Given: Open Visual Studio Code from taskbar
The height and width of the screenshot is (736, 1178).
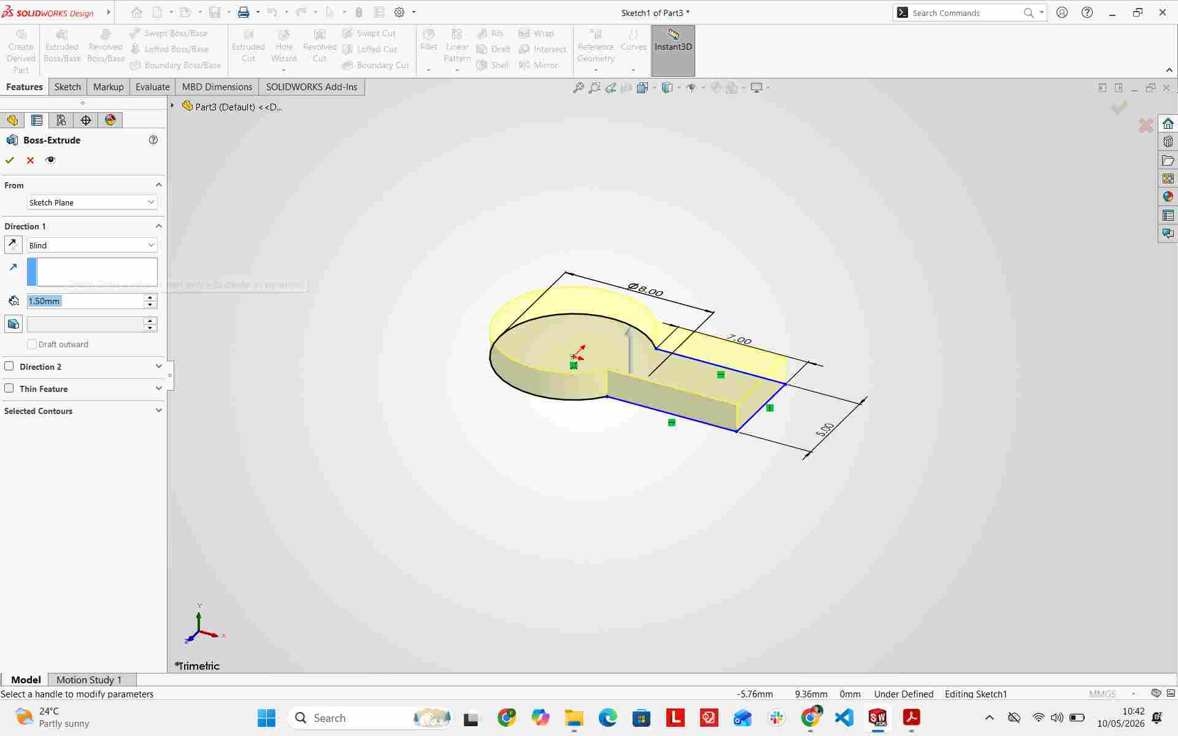Looking at the screenshot, I should pyautogui.click(x=844, y=718).
